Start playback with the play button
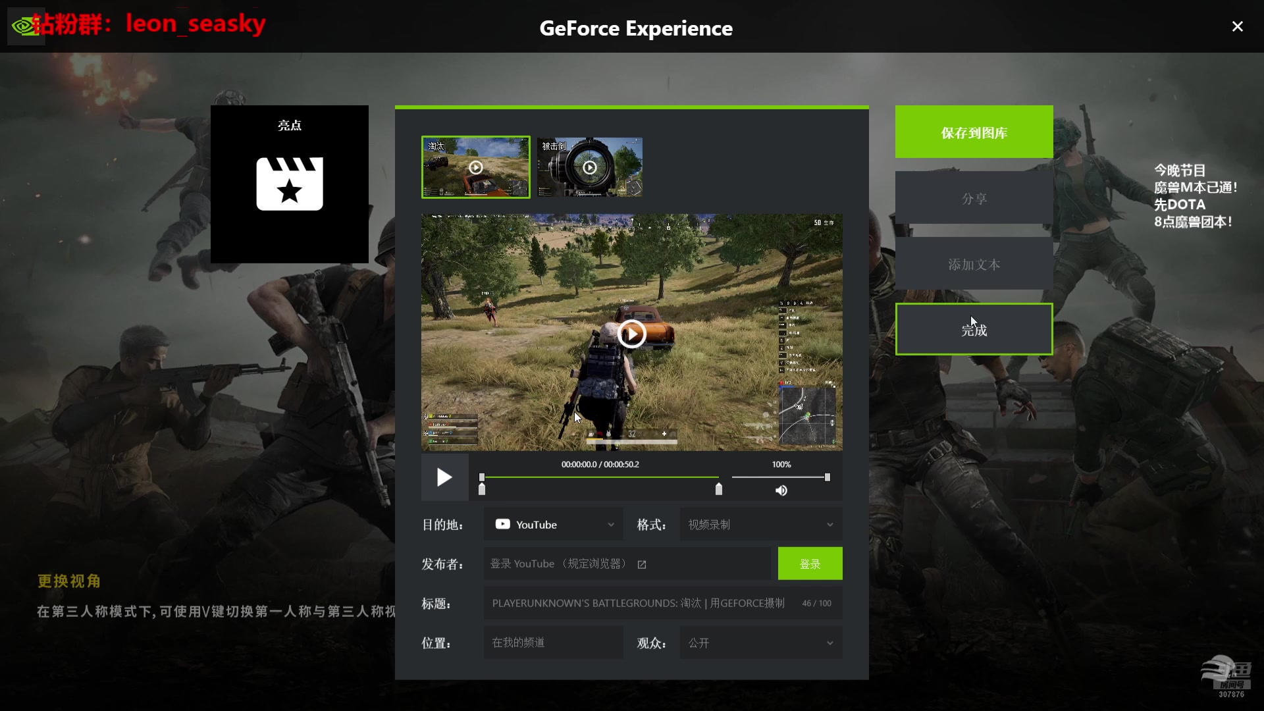The image size is (1264, 711). 445,477
